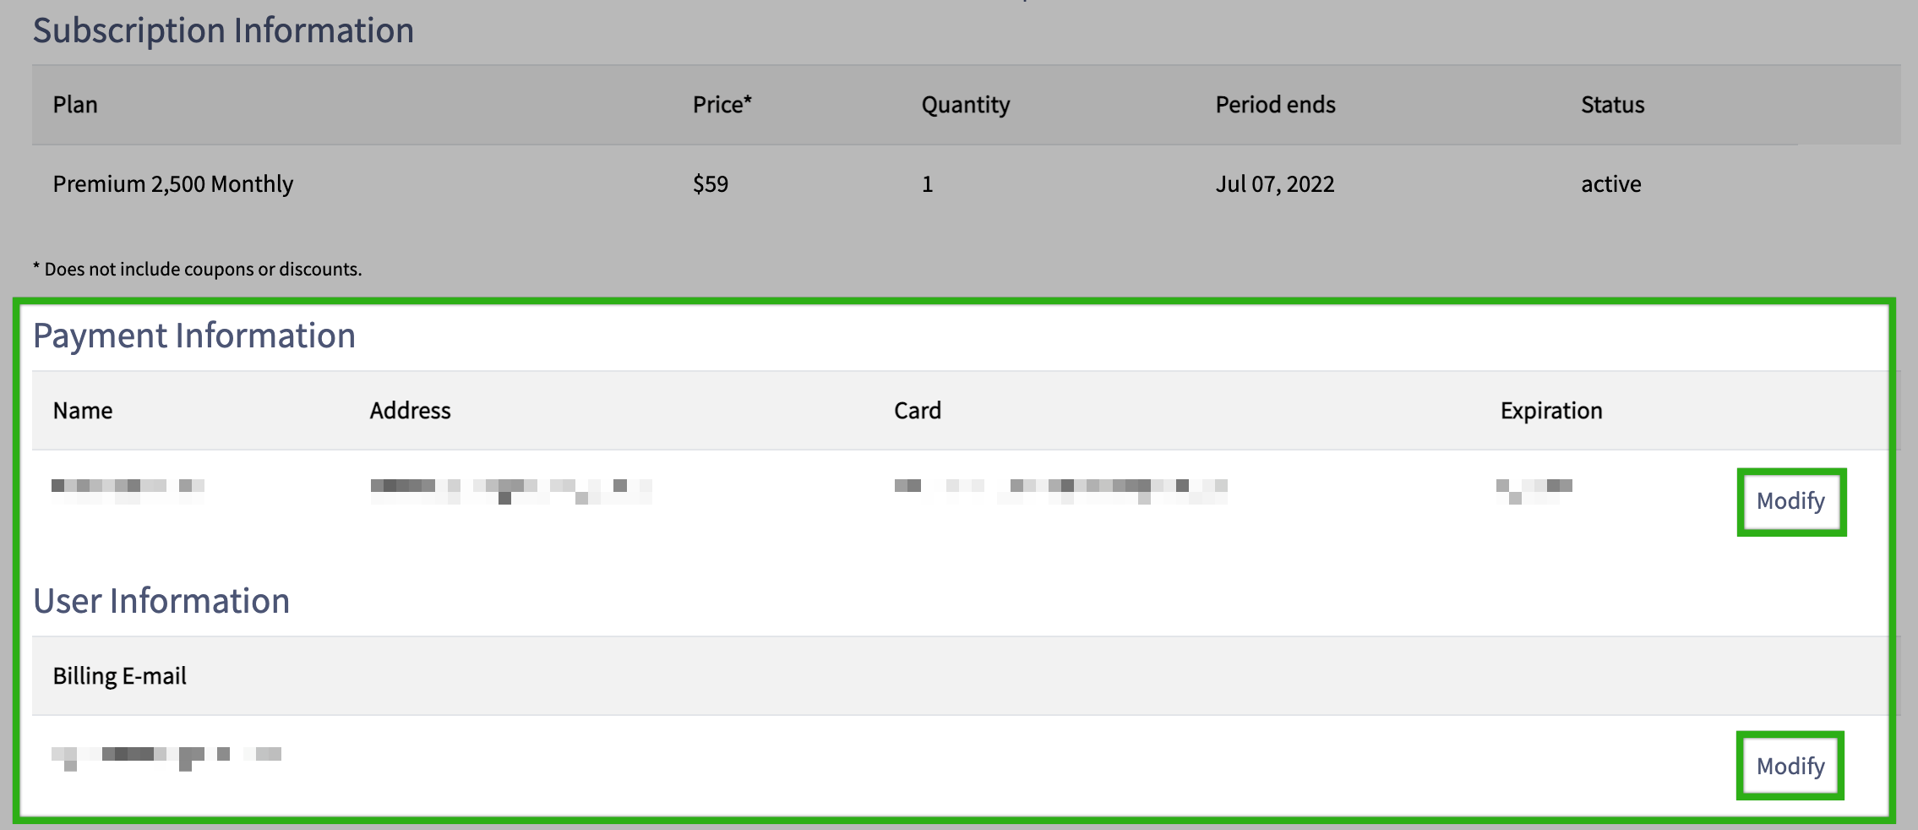Click the Address column header
This screenshot has width=1918, height=830.
pos(411,410)
